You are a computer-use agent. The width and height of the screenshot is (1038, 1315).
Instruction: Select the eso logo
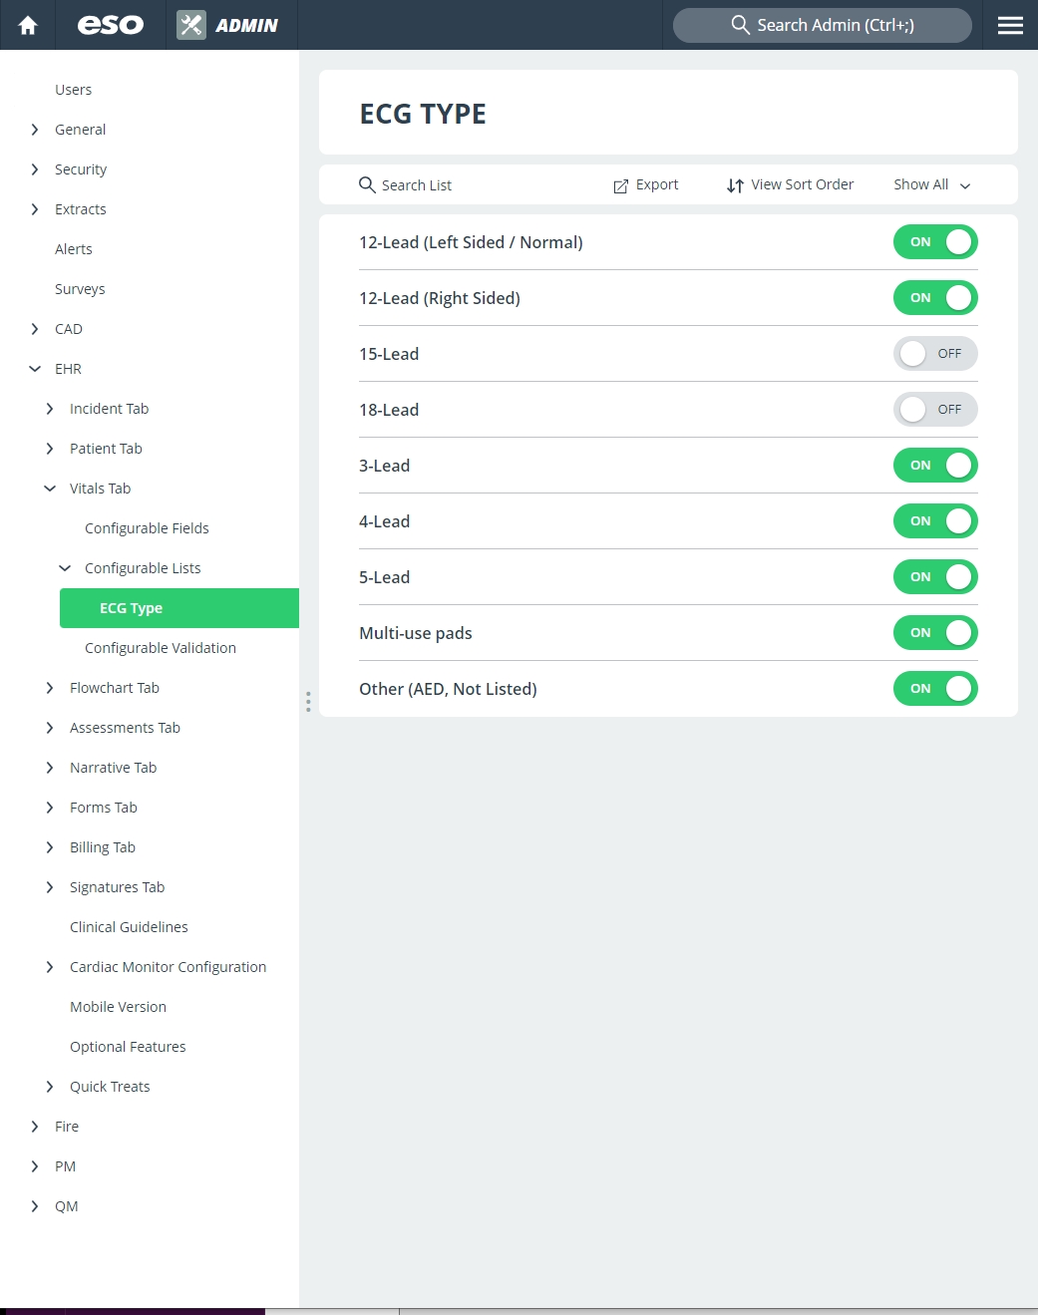[110, 25]
